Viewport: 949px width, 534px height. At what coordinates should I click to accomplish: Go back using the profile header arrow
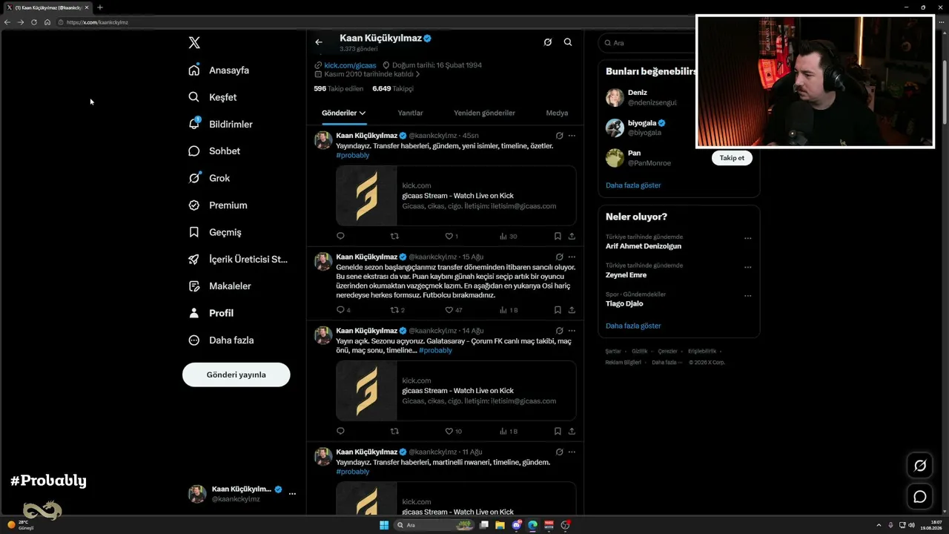pos(319,42)
